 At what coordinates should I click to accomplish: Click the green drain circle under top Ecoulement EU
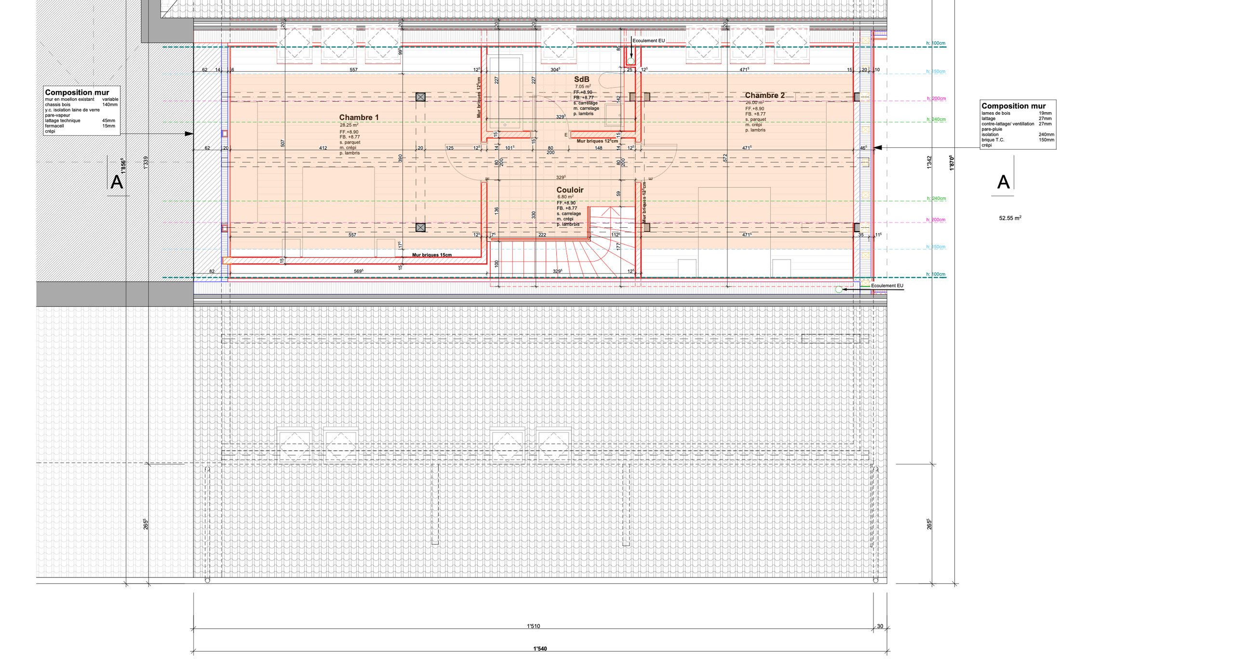click(630, 61)
